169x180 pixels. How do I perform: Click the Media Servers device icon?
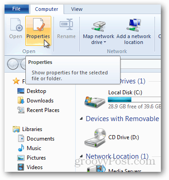(x=97, y=168)
